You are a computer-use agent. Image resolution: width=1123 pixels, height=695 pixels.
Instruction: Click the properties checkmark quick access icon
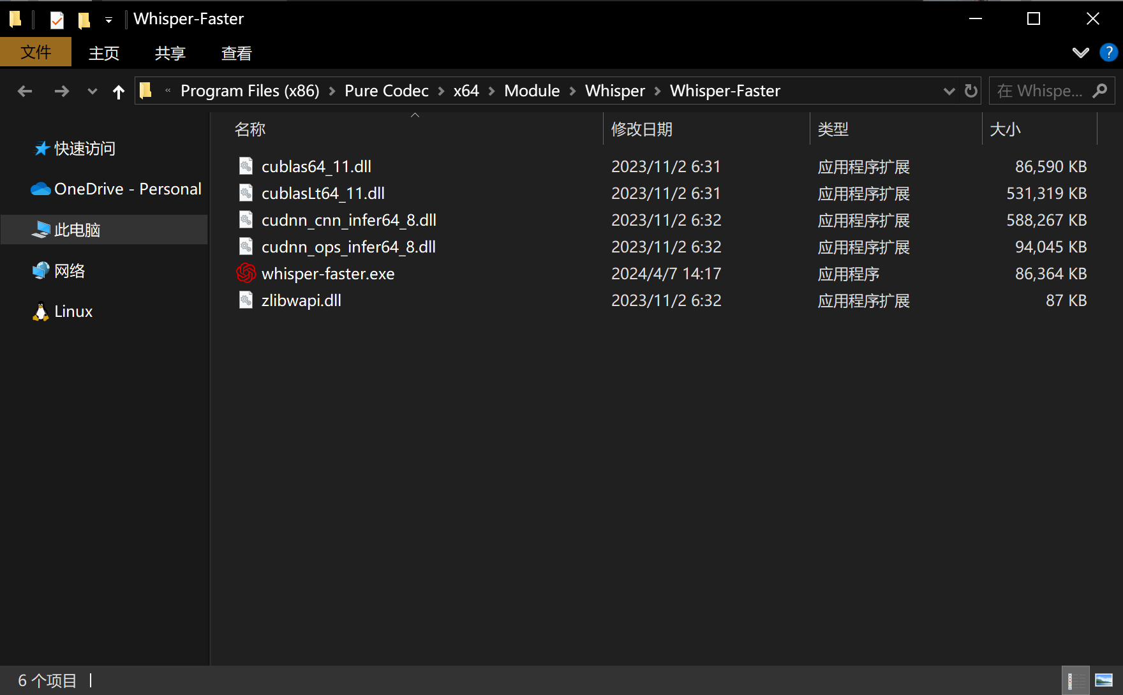[57, 20]
